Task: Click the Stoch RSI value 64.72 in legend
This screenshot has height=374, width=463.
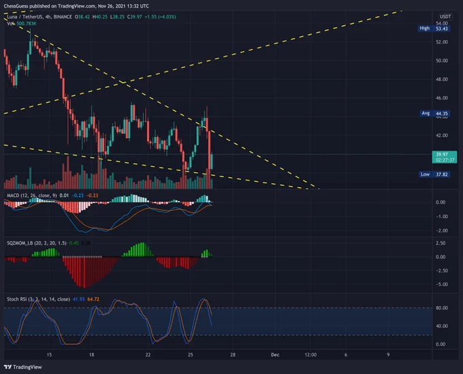Action: 93,299
